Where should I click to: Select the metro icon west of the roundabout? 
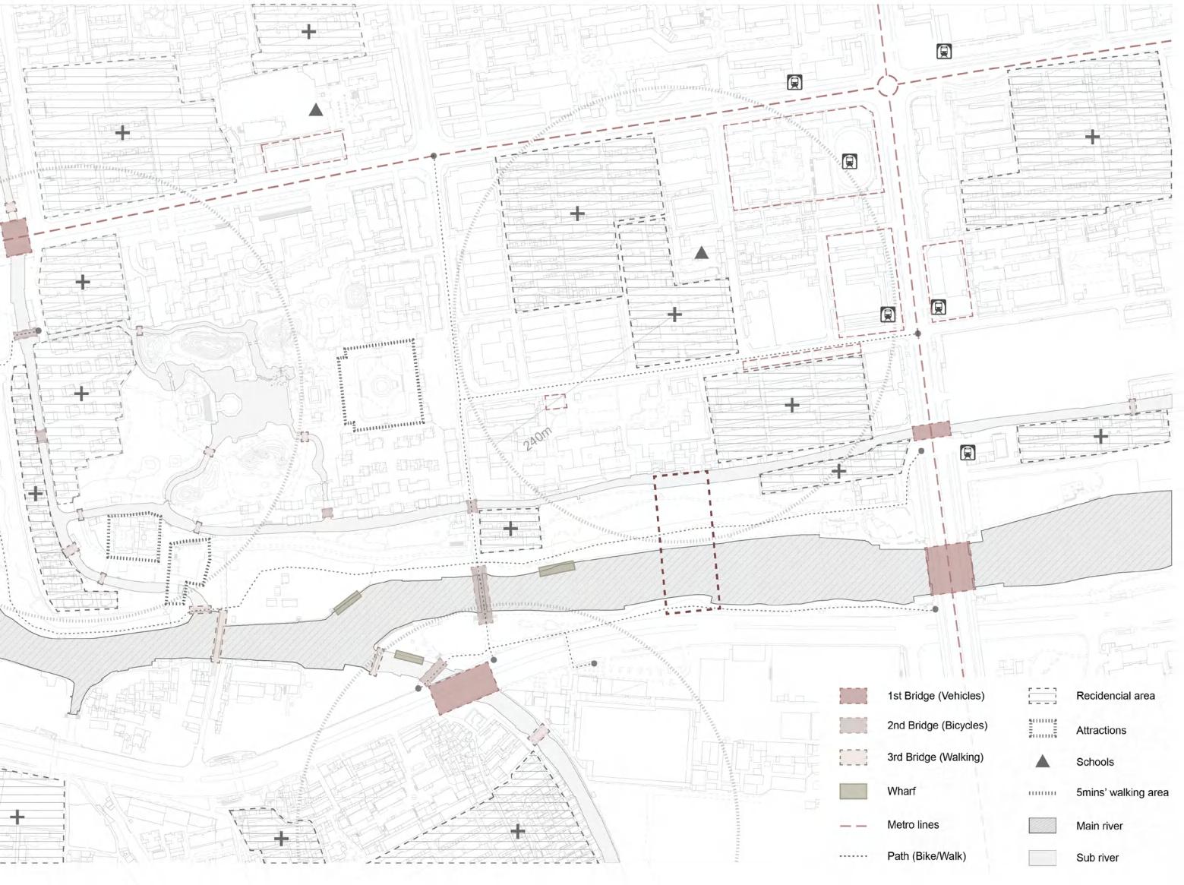[794, 82]
